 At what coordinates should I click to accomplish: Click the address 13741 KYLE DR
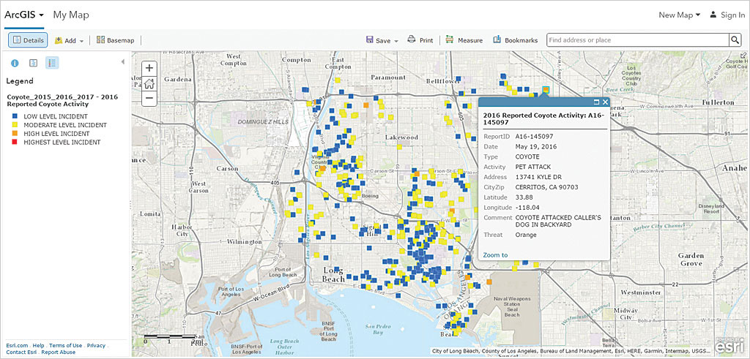pyautogui.click(x=538, y=177)
